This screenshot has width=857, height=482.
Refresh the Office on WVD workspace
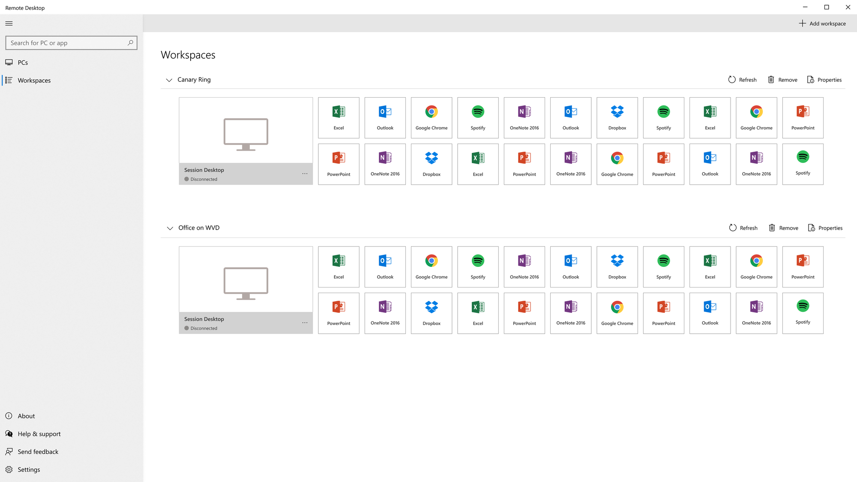(x=743, y=228)
